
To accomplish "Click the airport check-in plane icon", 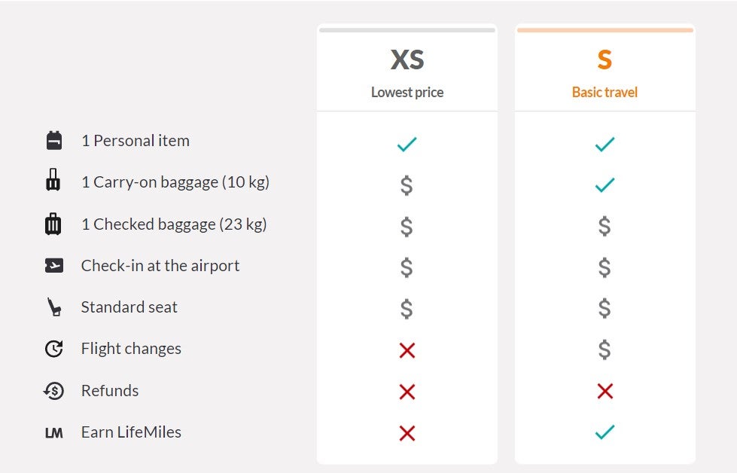I will pyautogui.click(x=54, y=266).
